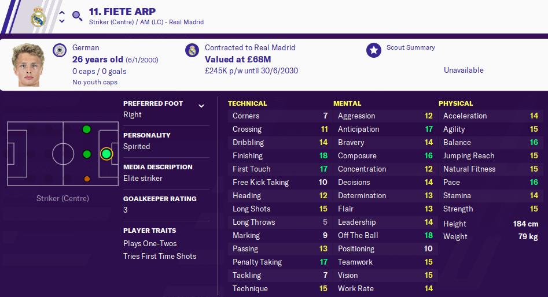Open the player search magnifier icon
Image resolution: width=548 pixels, height=297 pixels.
[x=77, y=16]
